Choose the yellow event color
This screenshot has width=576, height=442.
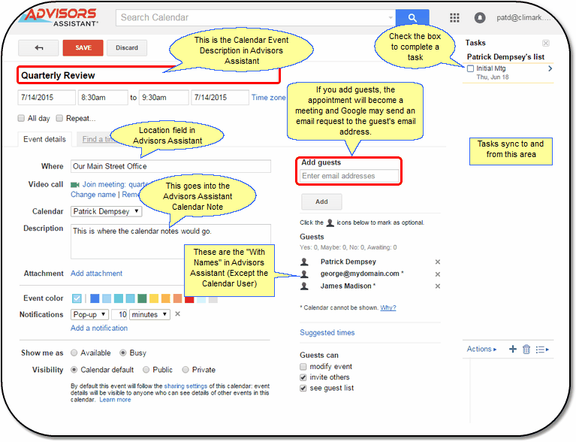coord(154,298)
